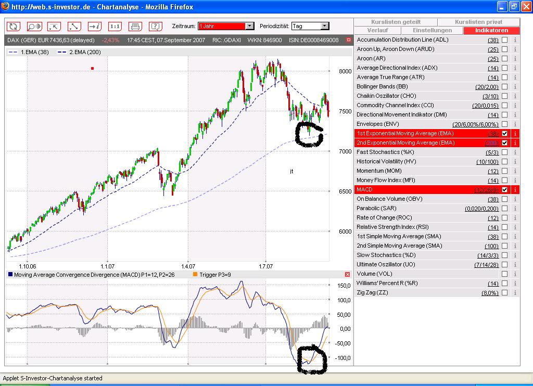Enable Accumulation Distribution Line checkbox
The image size is (533, 386).
click(x=505, y=40)
